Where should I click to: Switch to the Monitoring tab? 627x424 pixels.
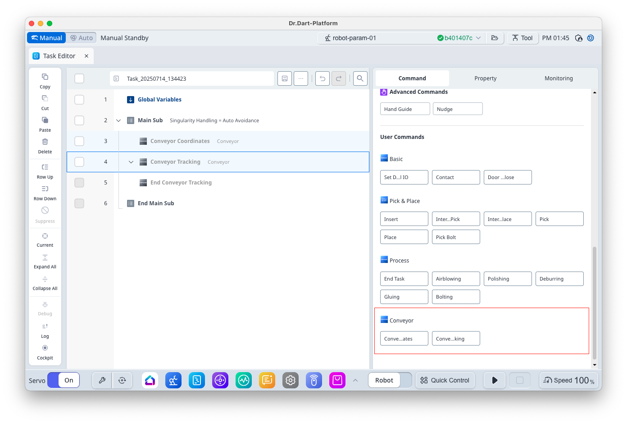pyautogui.click(x=559, y=78)
